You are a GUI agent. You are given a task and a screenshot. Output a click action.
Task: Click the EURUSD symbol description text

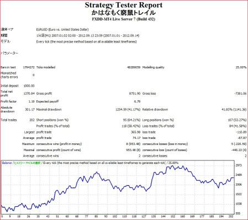62,29
